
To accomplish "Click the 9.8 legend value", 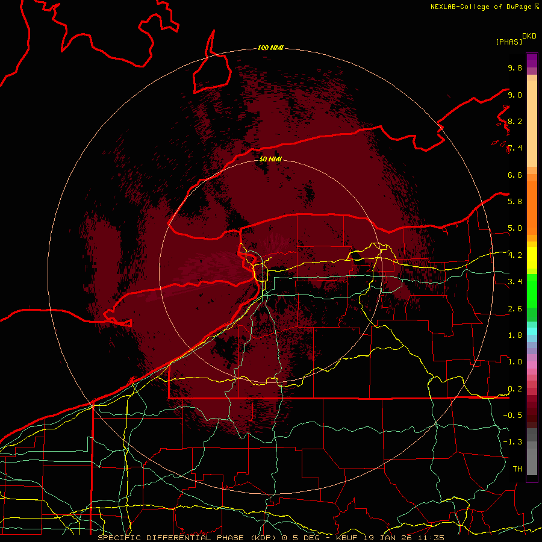I will point(515,67).
